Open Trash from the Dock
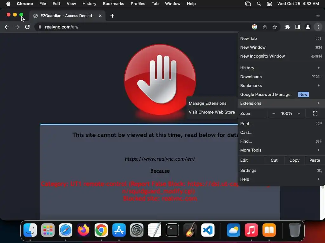The width and height of the screenshot is (325, 243). pyautogui.click(x=295, y=230)
